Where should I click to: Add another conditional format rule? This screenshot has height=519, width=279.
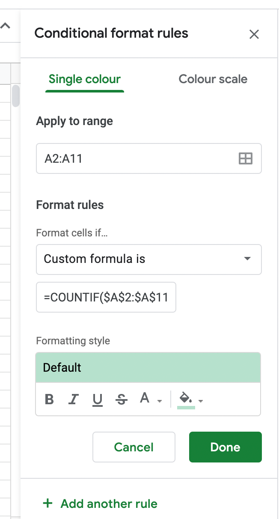click(x=99, y=504)
